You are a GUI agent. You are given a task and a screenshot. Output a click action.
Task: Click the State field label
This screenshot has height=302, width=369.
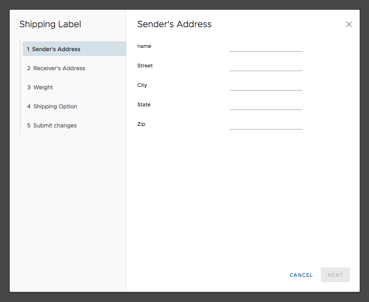point(144,104)
